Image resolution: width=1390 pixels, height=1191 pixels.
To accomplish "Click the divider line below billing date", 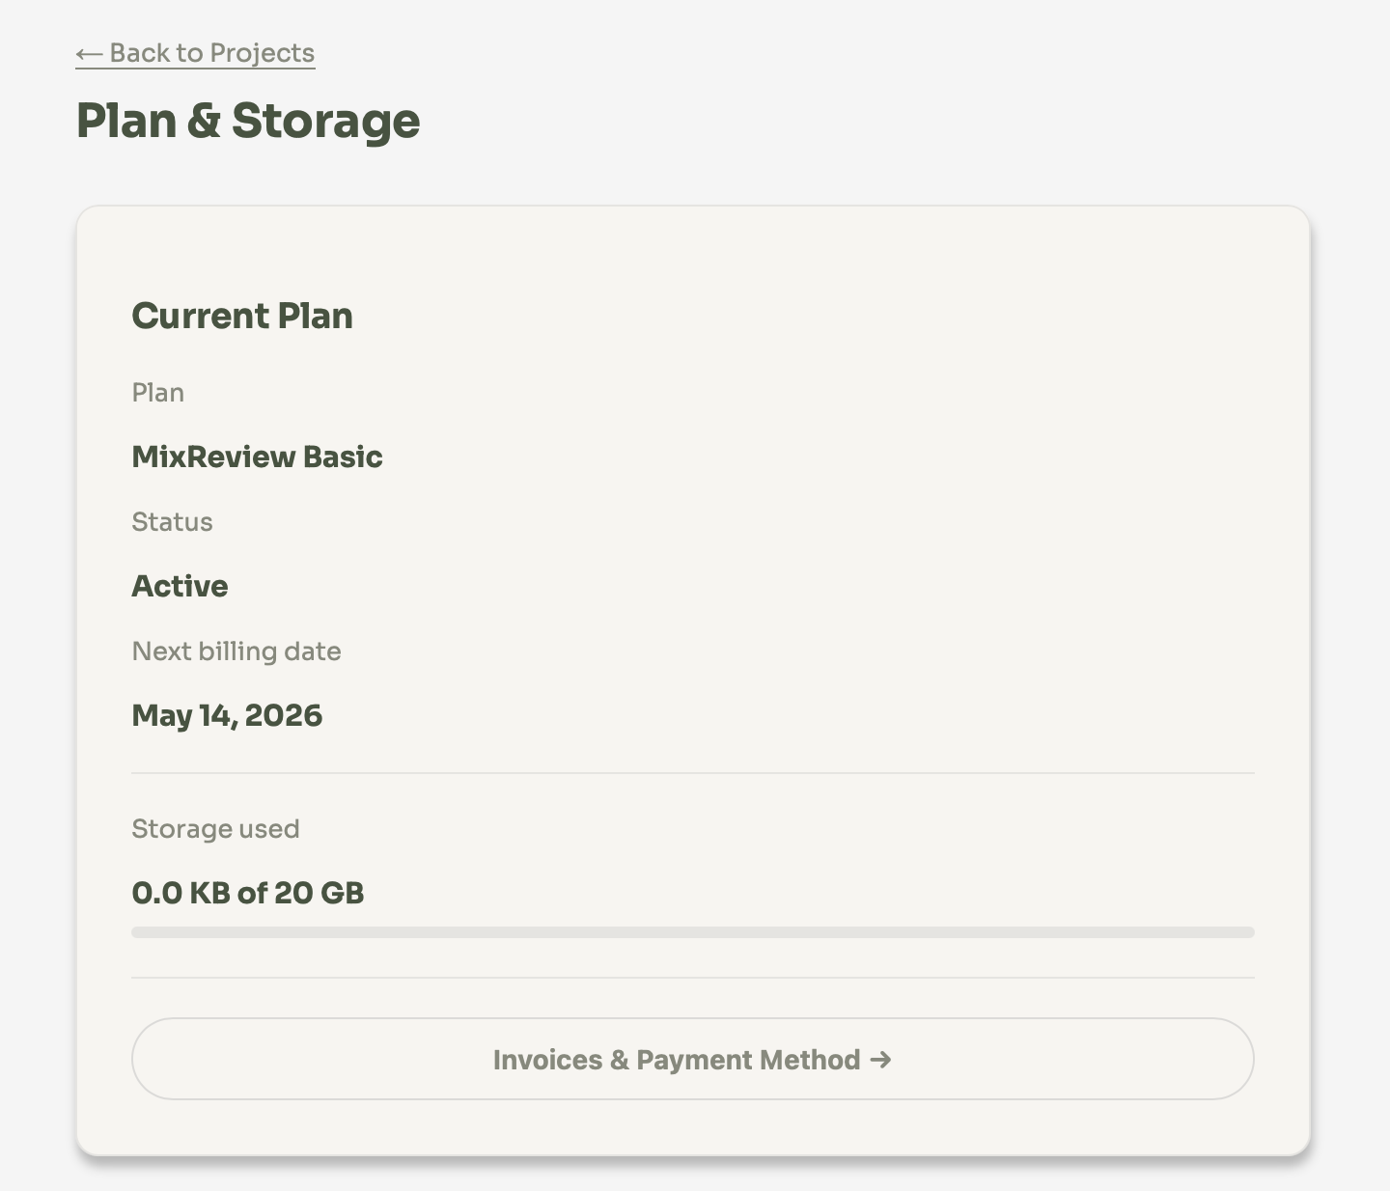I will [x=693, y=773].
